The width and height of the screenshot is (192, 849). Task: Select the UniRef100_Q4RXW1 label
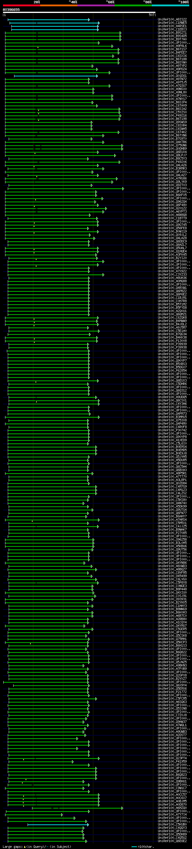pos(172,288)
